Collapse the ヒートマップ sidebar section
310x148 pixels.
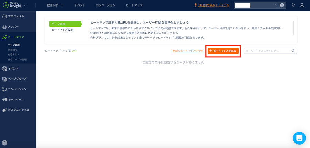[15, 37]
